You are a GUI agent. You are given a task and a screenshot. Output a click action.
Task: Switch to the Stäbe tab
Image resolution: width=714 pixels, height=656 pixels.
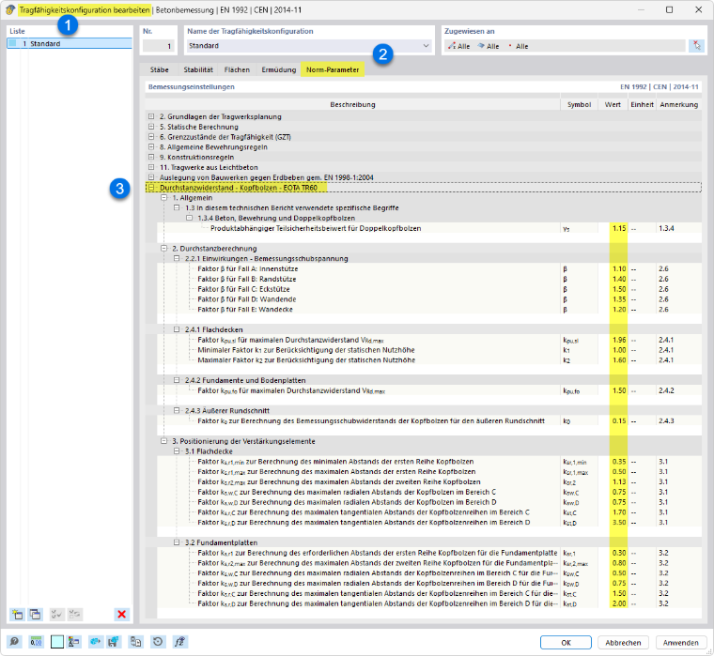point(160,69)
